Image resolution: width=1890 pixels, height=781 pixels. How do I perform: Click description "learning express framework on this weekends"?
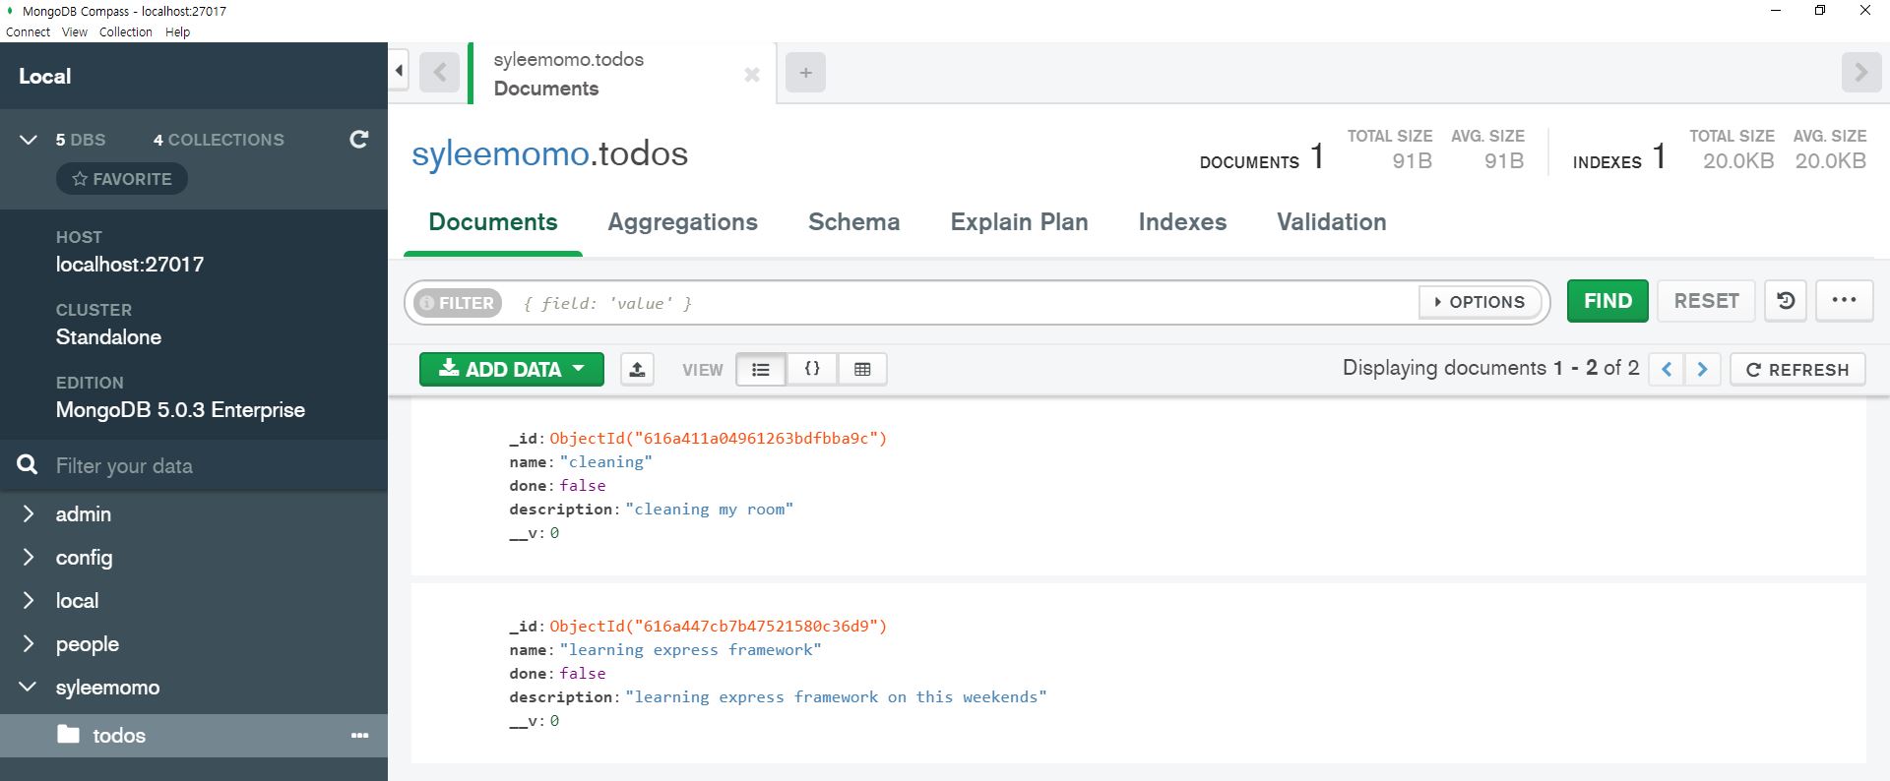tap(836, 696)
